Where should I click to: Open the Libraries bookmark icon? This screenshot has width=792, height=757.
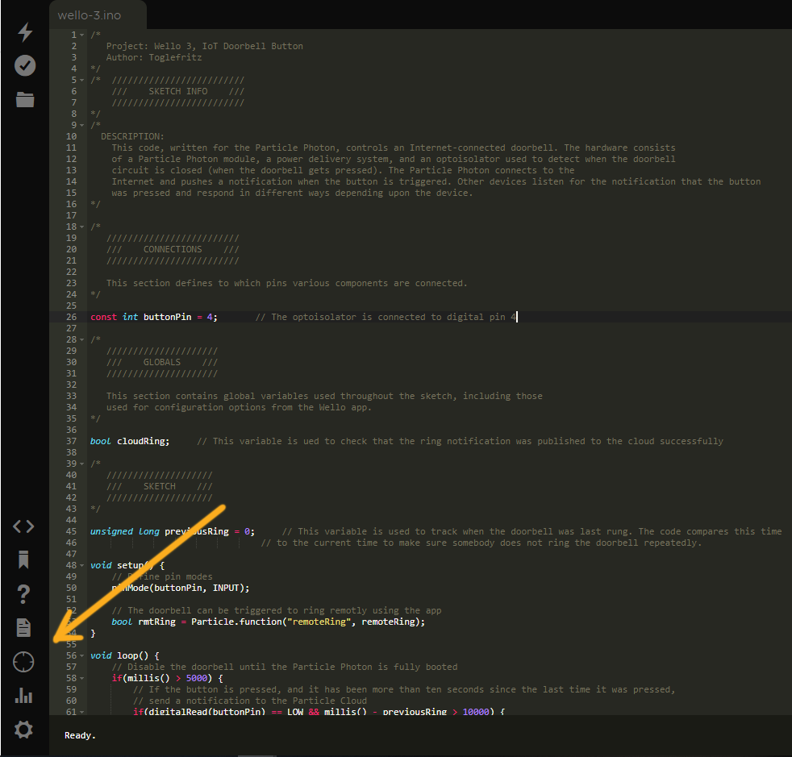click(23, 559)
